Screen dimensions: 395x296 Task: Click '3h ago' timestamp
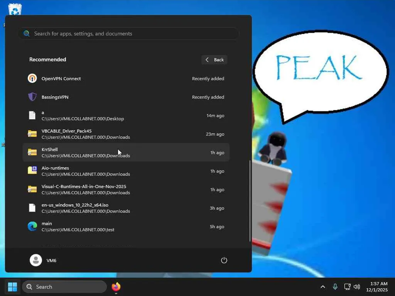(x=217, y=208)
